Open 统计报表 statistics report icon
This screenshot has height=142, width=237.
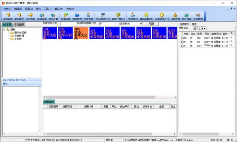[x=186, y=17]
